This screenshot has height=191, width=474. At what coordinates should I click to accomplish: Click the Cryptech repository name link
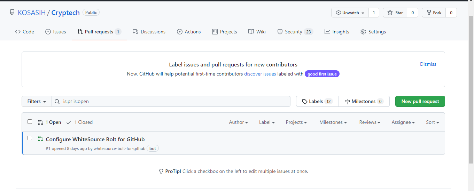pyautogui.click(x=65, y=13)
